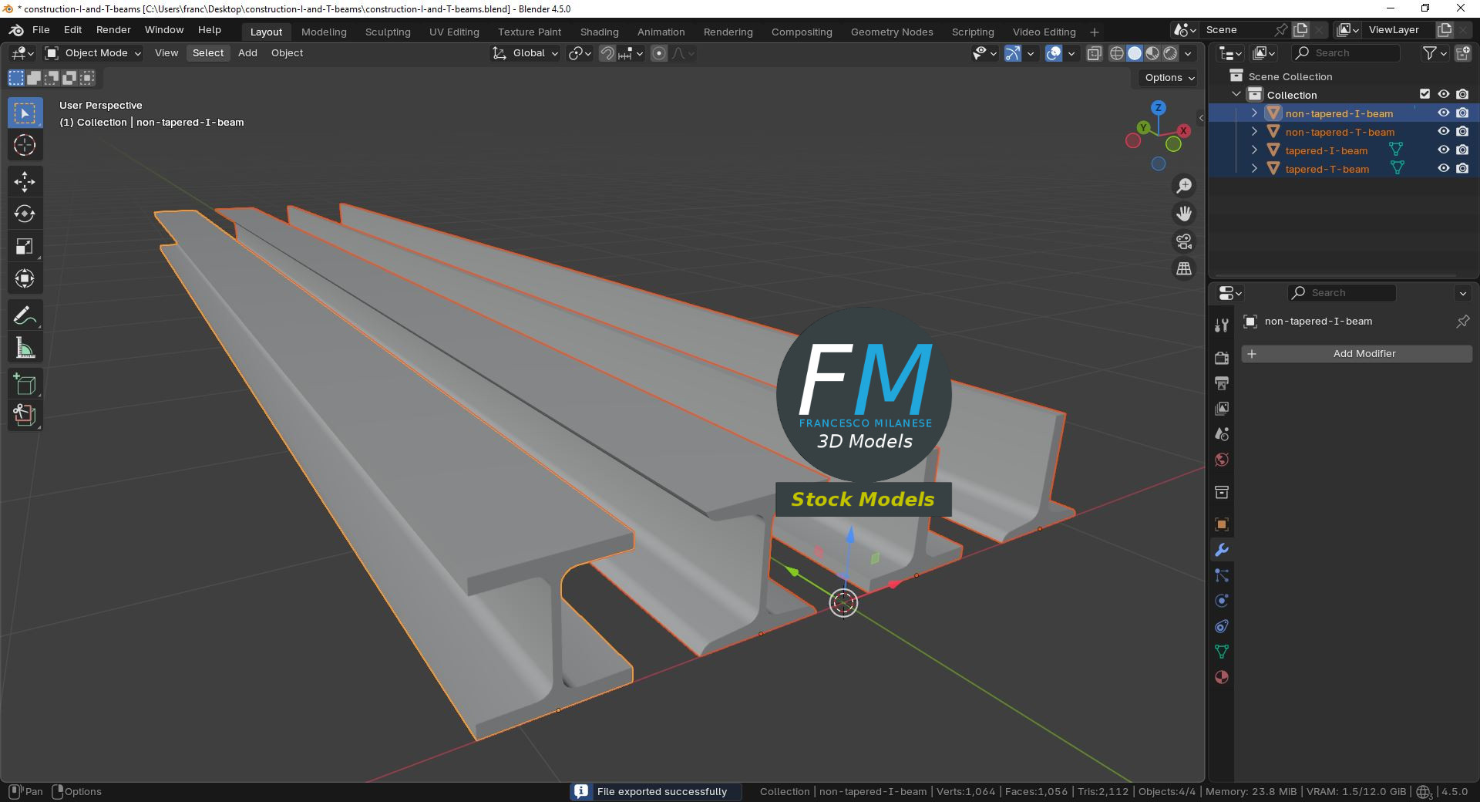This screenshot has width=1480, height=802.
Task: Hide non-tapered-T-beam in viewport
Action: click(1444, 132)
